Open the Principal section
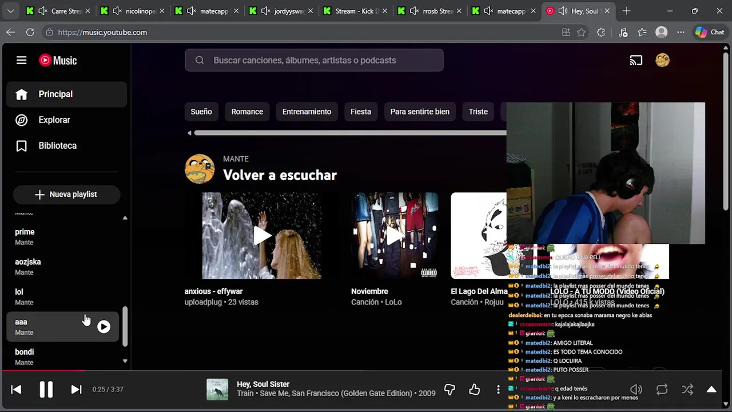The width and height of the screenshot is (732, 412). pos(67,94)
